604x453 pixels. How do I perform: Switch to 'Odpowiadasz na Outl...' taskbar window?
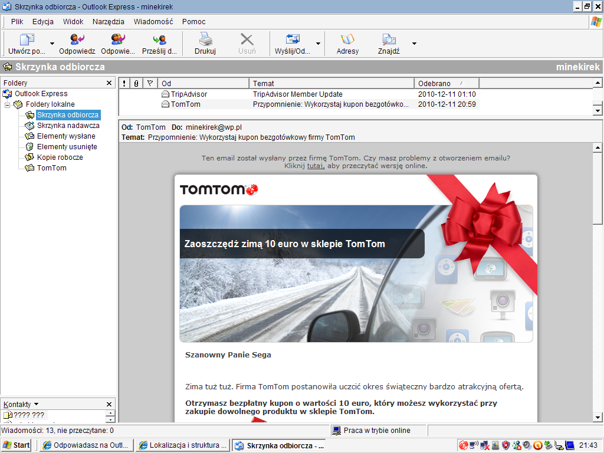pos(86,445)
